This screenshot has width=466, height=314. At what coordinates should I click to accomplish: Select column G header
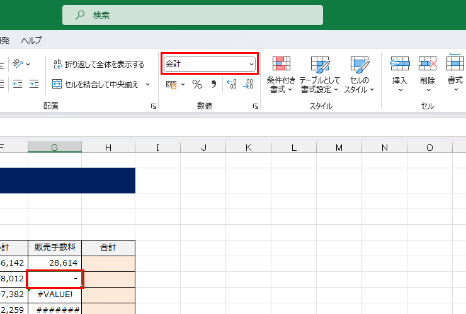[x=55, y=148]
